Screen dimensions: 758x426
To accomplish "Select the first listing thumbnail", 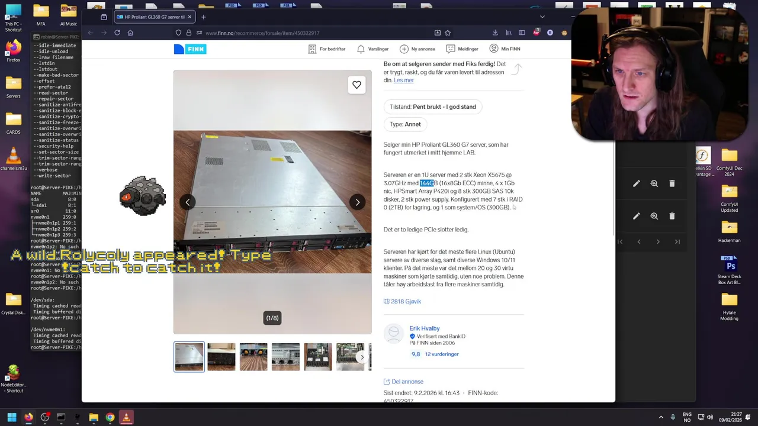I will (189, 357).
